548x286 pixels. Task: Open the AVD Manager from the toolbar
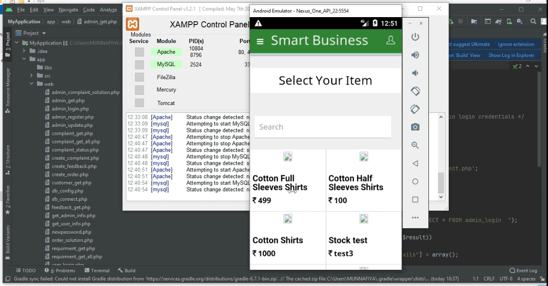[x=509, y=21]
